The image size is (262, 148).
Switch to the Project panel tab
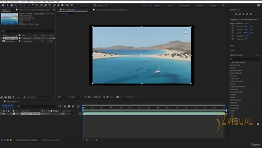tap(4, 10)
